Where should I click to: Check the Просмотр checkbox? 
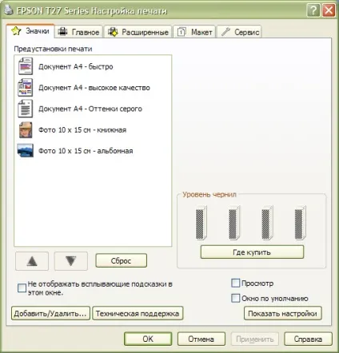pyautogui.click(x=236, y=283)
